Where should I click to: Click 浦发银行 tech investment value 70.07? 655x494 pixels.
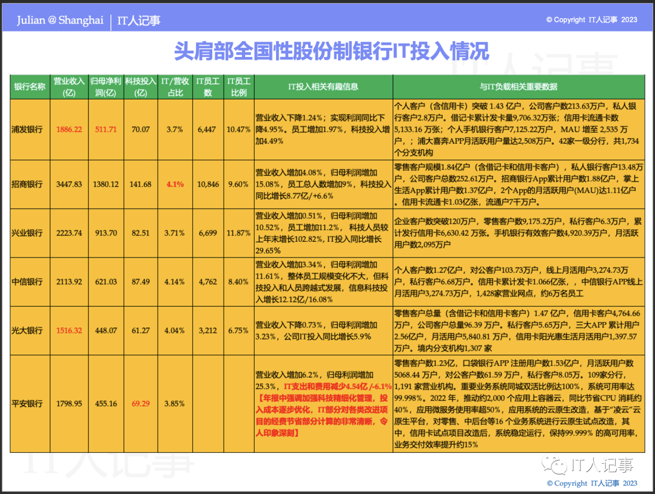(141, 130)
